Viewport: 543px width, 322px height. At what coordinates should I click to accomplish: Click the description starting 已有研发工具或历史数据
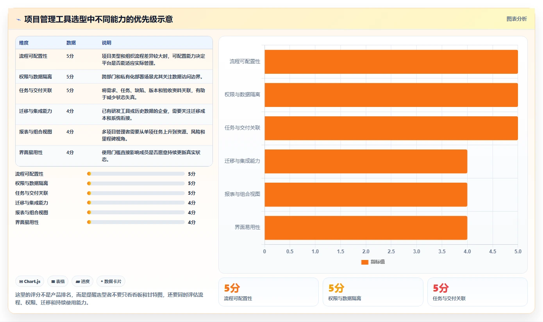pyautogui.click(x=154, y=114)
